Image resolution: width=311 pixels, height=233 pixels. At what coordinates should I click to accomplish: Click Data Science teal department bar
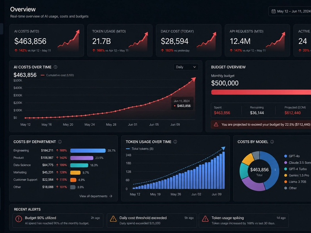(79, 165)
